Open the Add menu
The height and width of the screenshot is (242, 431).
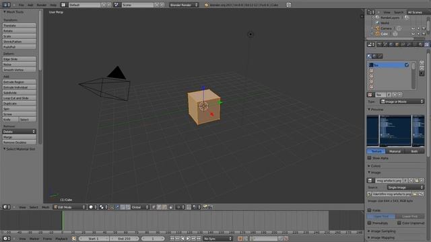click(30, 5)
